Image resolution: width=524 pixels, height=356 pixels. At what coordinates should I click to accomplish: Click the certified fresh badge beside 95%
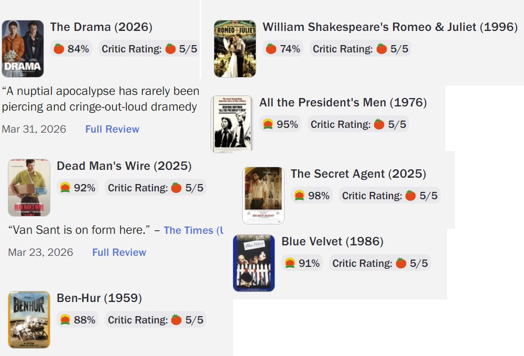tap(268, 125)
